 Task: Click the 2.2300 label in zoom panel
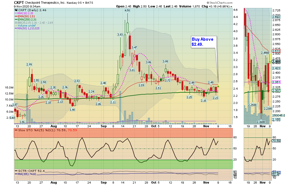pos(268,108)
